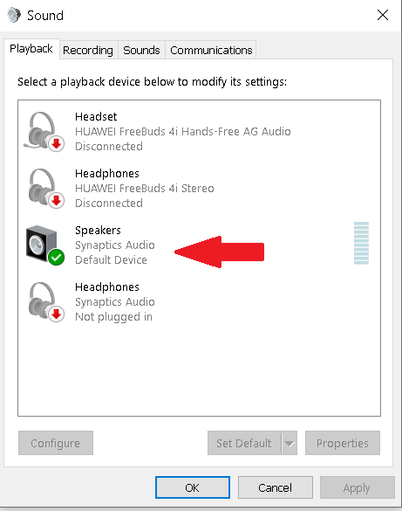This screenshot has width=402, height=511.
Task: Click the Configure button
Action: pyautogui.click(x=56, y=443)
